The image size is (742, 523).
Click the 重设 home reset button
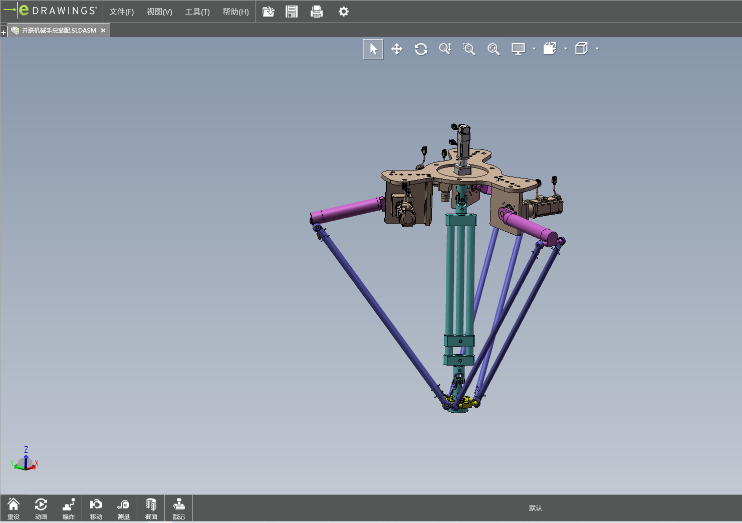click(x=14, y=508)
